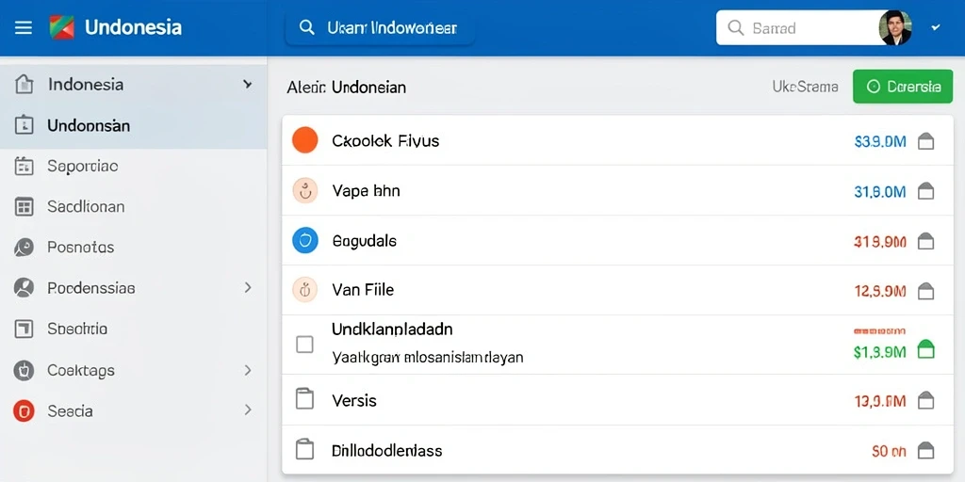Expand the Pocdenssias chevron
Image resolution: width=965 pixels, height=482 pixels.
[248, 287]
